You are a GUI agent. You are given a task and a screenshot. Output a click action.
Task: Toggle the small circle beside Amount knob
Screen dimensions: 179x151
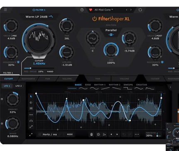2,99
